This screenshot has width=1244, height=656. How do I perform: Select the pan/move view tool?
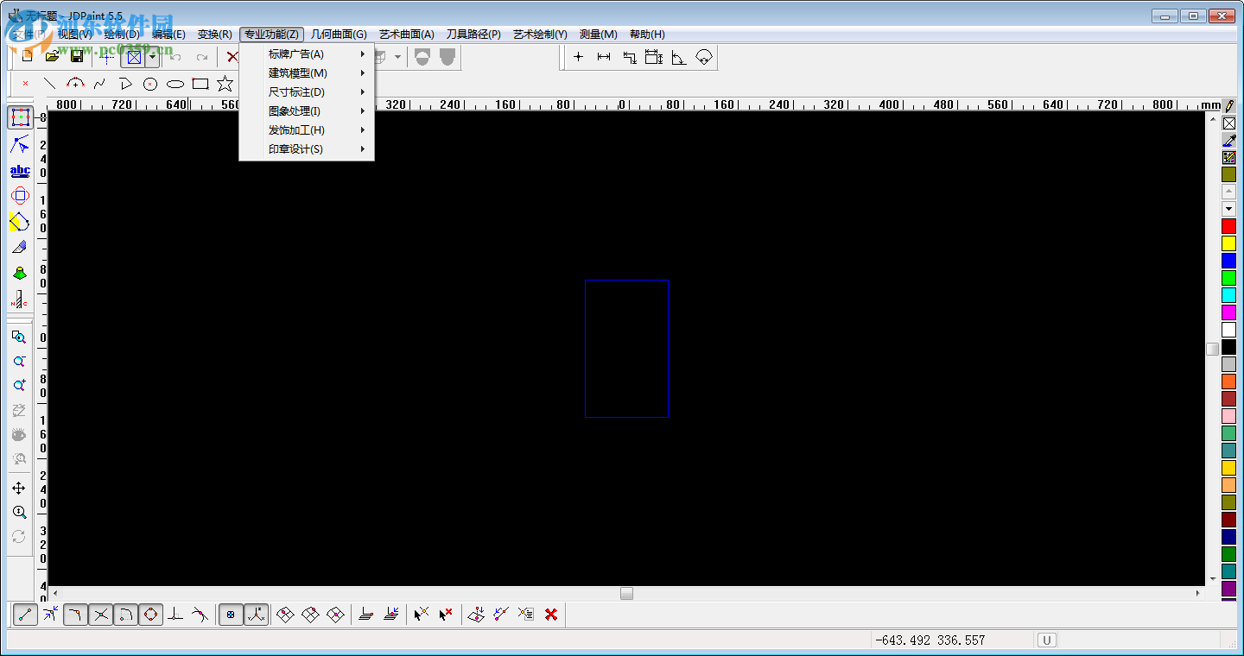point(19,488)
